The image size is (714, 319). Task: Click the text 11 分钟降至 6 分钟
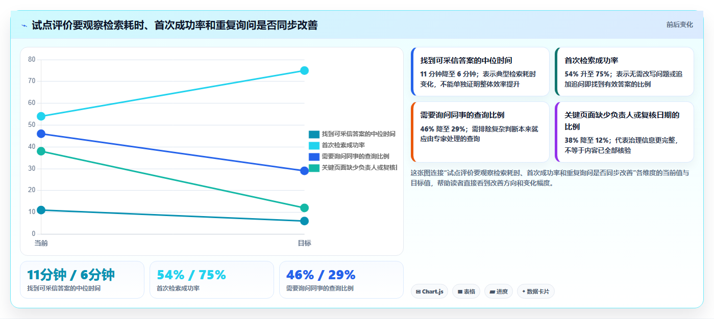click(x=448, y=74)
